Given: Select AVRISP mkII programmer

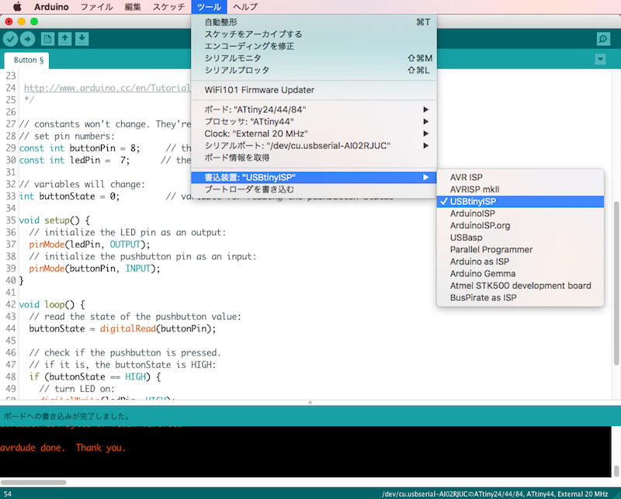Looking at the screenshot, I should click(520, 189).
